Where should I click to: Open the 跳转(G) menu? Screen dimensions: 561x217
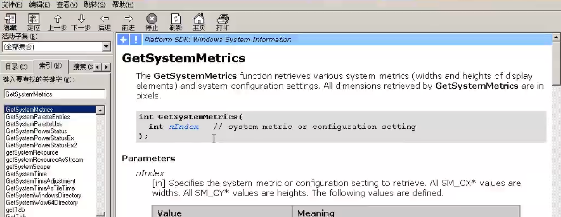click(x=95, y=4)
